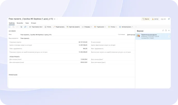Click the open-in-new-window icon beside the document ID

[x=169, y=19]
